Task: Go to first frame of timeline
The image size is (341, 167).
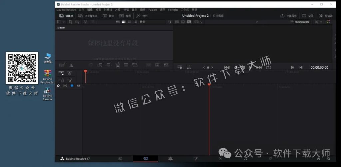Action: click(x=227, y=67)
